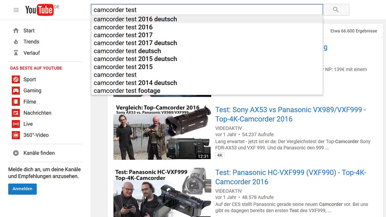This screenshot has width=386, height=217.
Task: Go to the Live section
Action: pyautogui.click(x=28, y=124)
